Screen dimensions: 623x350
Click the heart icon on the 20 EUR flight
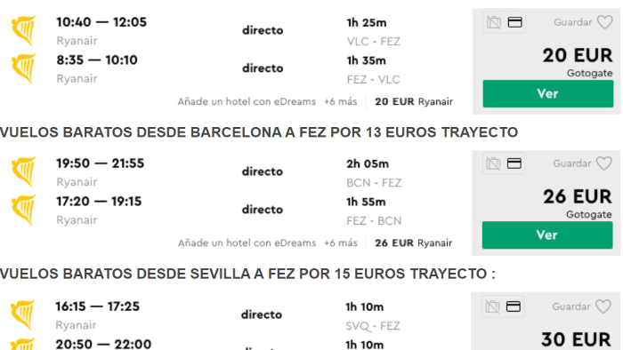pos(604,22)
